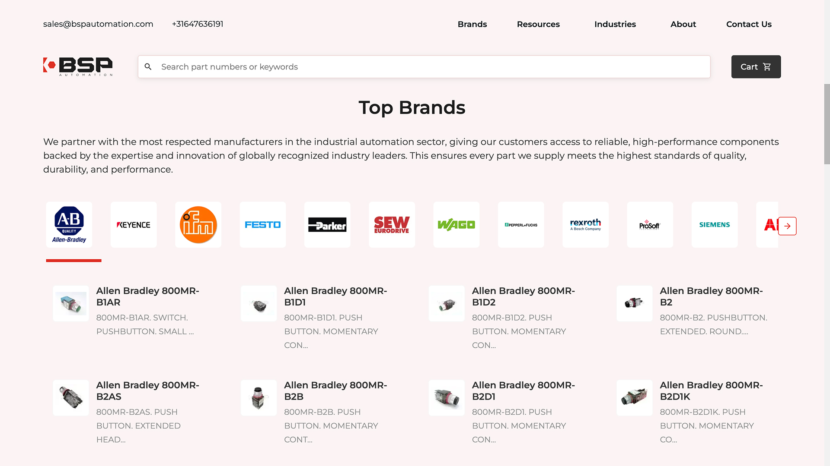Click the sales email address link
830x466 pixels.
tap(98, 24)
